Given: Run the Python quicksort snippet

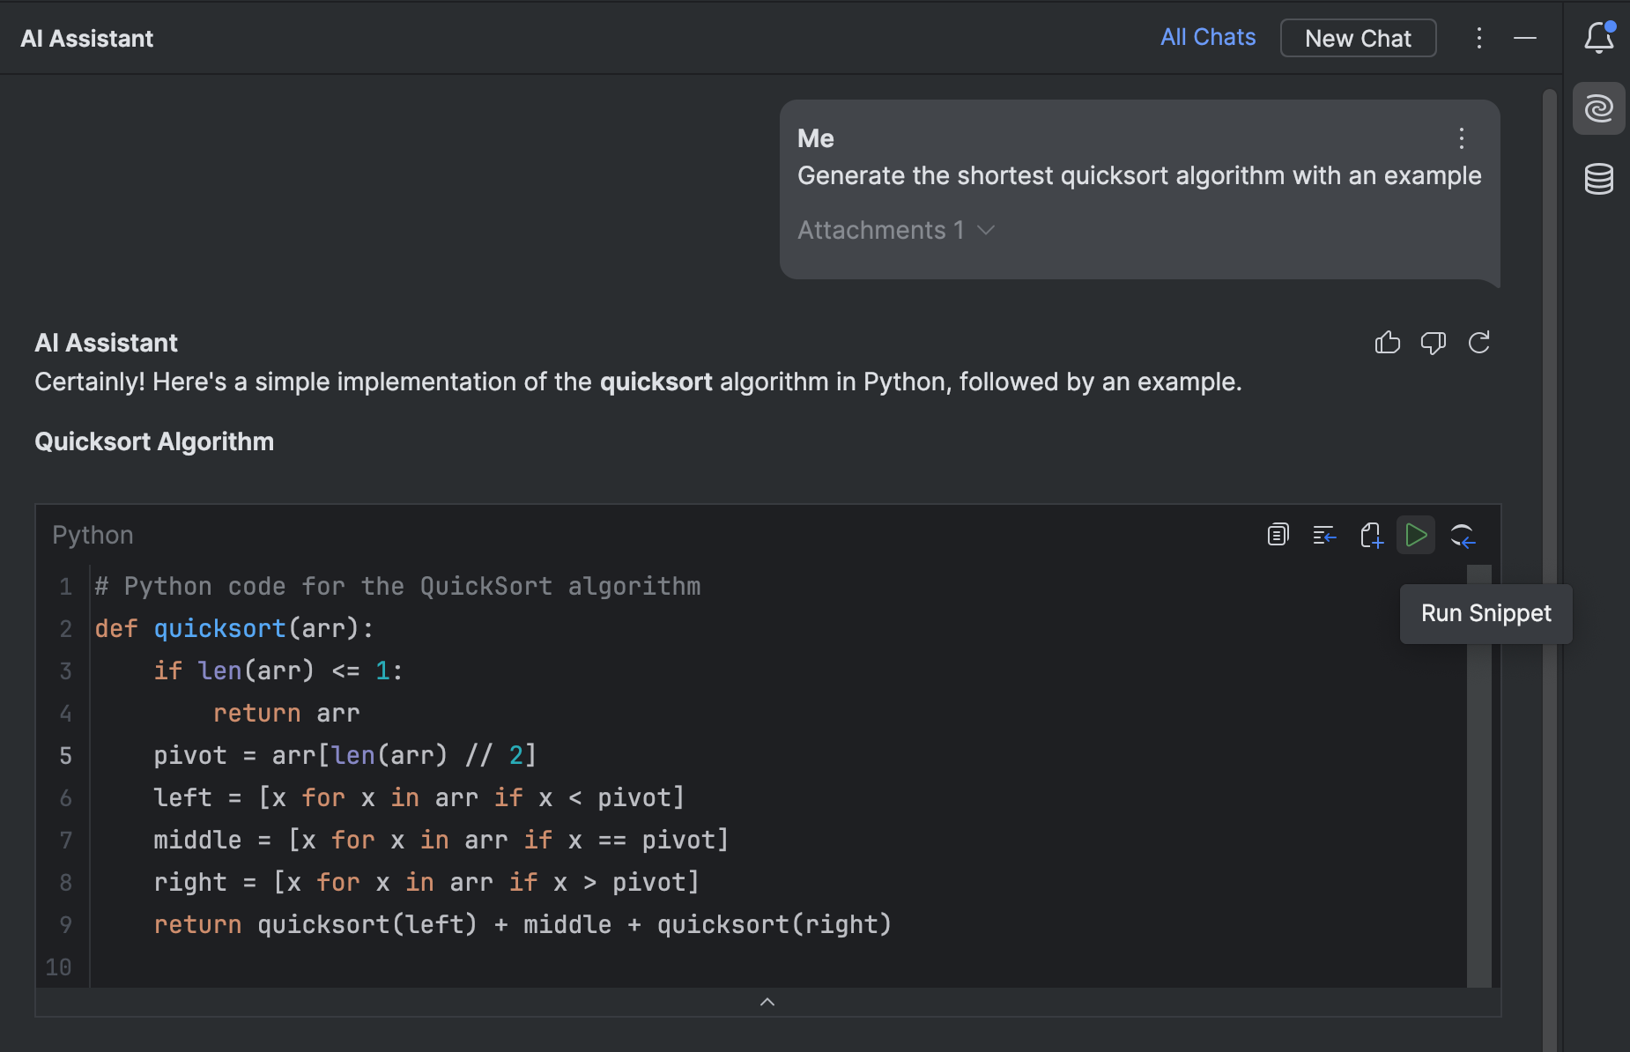Looking at the screenshot, I should click(x=1416, y=534).
